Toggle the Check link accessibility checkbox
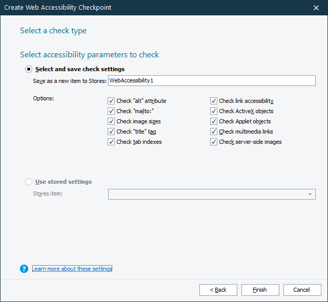This screenshot has height=302, width=328. click(214, 101)
